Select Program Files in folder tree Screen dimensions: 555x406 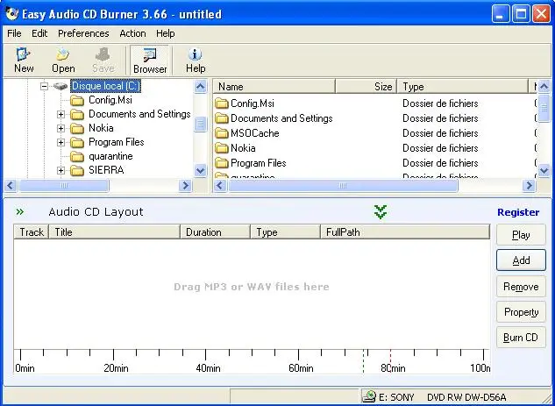tap(117, 142)
